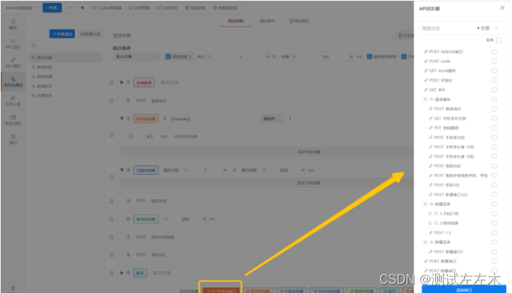Open 全局参数 from the top toolbar
This screenshot has height=293, width=512.
tap(195, 8)
